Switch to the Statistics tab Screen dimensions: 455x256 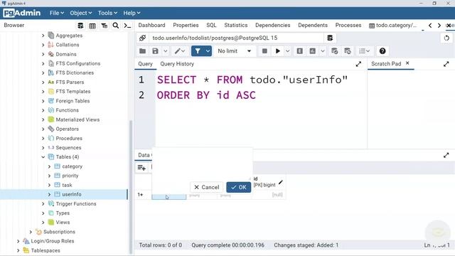(236, 26)
